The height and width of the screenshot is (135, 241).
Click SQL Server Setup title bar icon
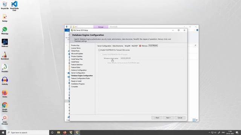tap(72, 30)
